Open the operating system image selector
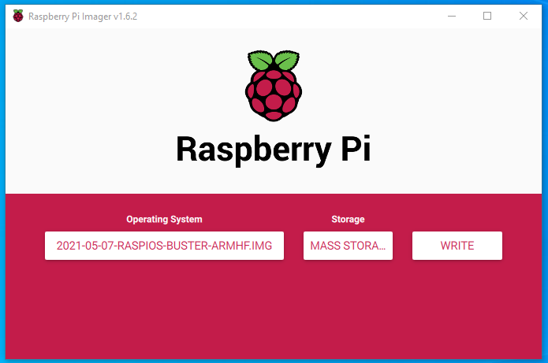Viewport: 548px width, 363px height. tap(164, 246)
